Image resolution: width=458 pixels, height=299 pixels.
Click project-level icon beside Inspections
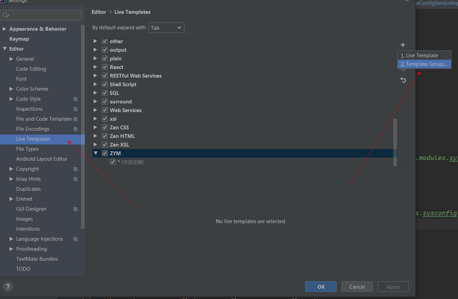click(x=76, y=109)
